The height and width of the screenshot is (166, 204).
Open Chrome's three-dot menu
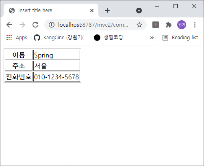[x=195, y=25]
